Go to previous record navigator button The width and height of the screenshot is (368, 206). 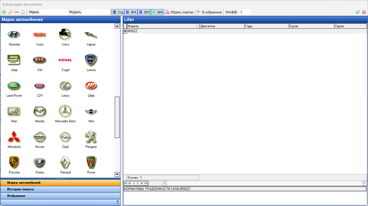(134, 183)
